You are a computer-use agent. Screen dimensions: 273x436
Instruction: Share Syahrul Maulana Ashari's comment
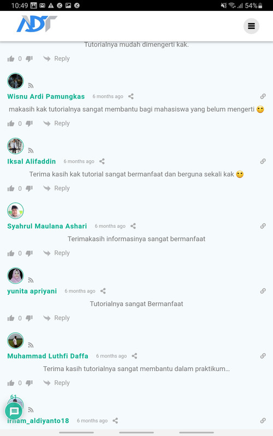tap(133, 226)
